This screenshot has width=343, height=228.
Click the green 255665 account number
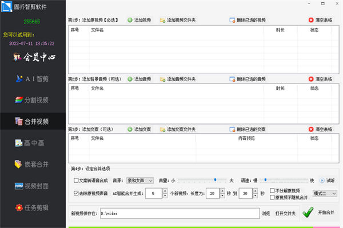(32, 22)
